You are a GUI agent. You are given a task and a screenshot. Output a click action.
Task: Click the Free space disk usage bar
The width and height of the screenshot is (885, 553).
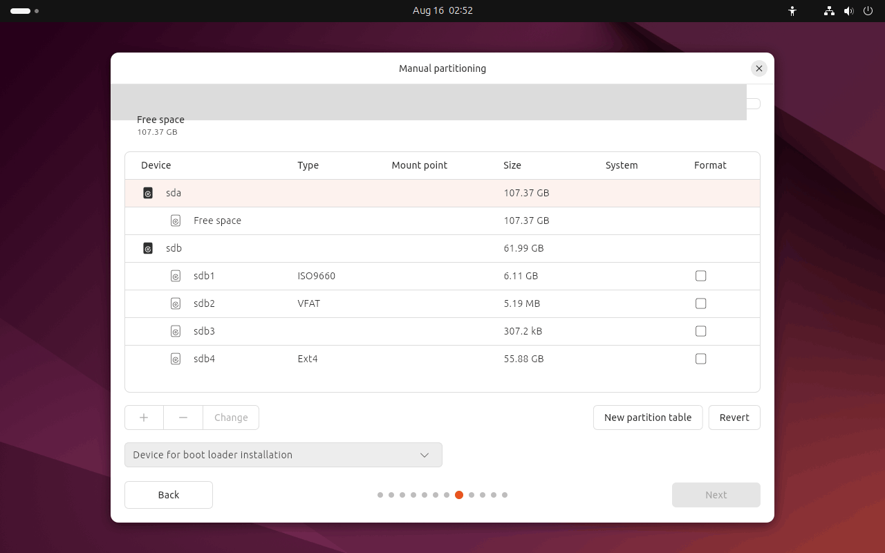pos(429,102)
